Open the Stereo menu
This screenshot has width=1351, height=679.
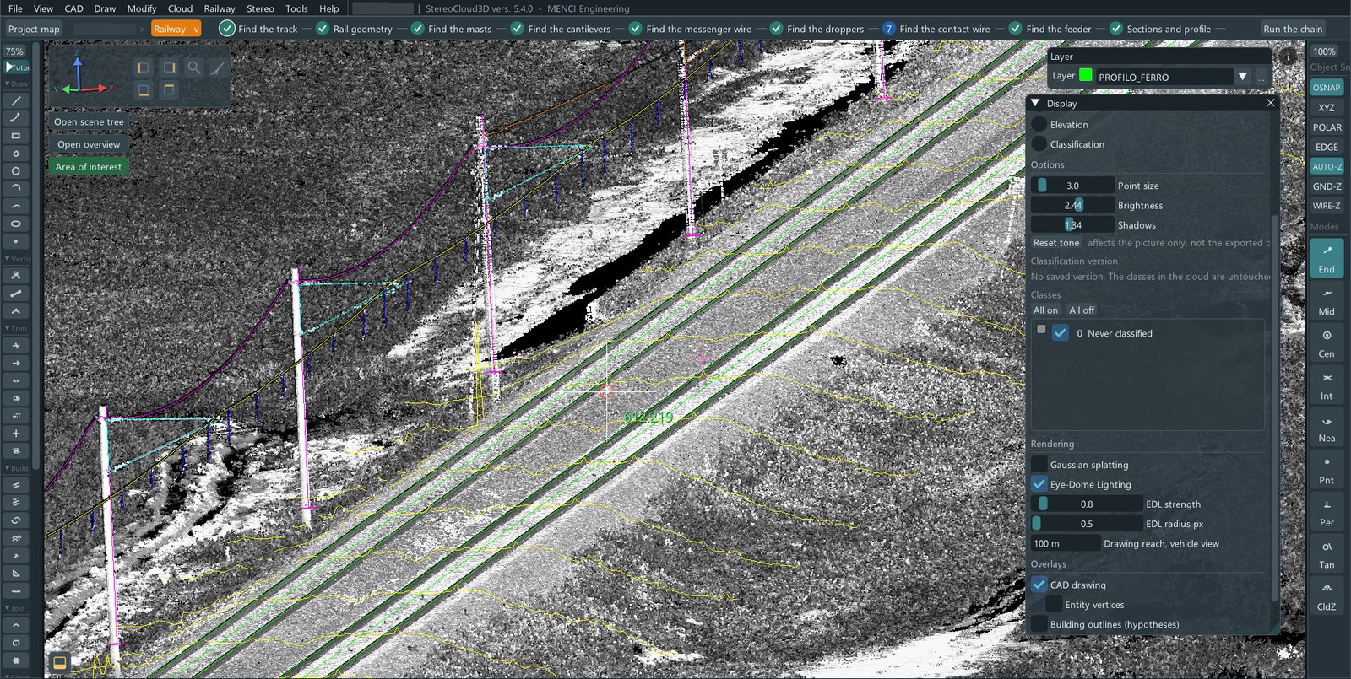(x=260, y=8)
